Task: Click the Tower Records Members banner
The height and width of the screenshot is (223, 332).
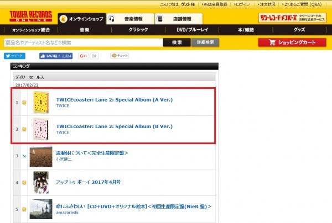Action: tap(292, 18)
